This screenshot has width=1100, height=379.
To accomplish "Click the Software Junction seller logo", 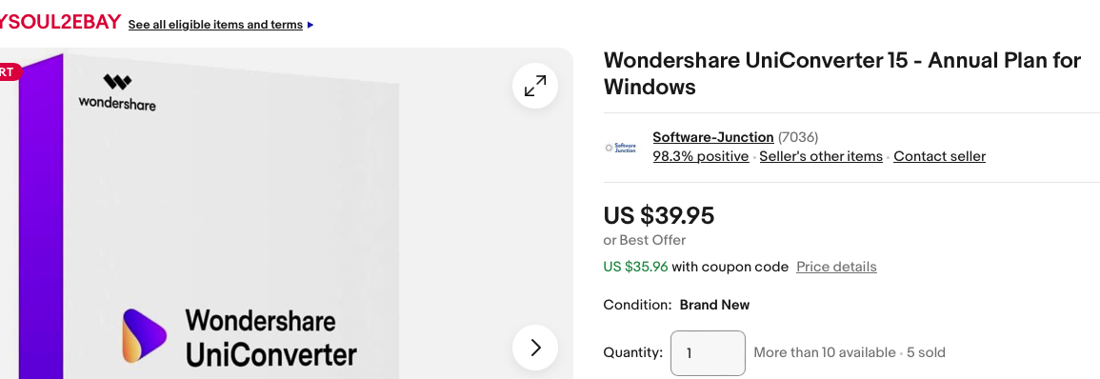I will 622,148.
